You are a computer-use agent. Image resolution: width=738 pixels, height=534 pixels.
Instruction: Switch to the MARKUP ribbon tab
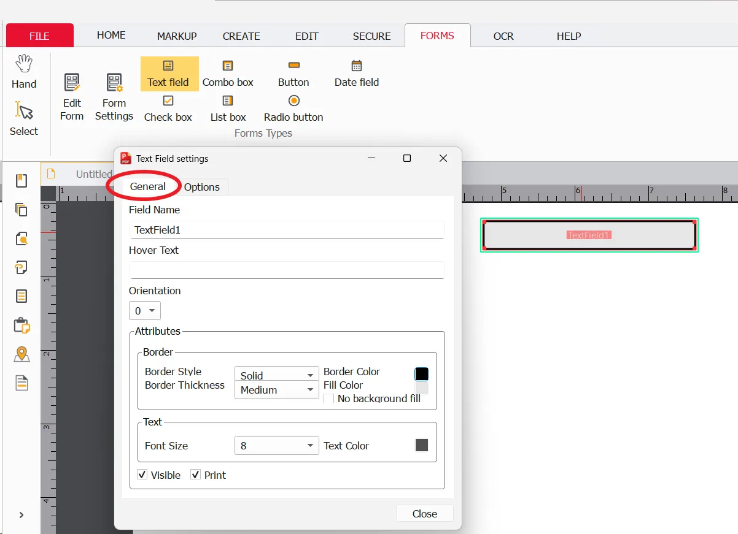[x=177, y=36]
